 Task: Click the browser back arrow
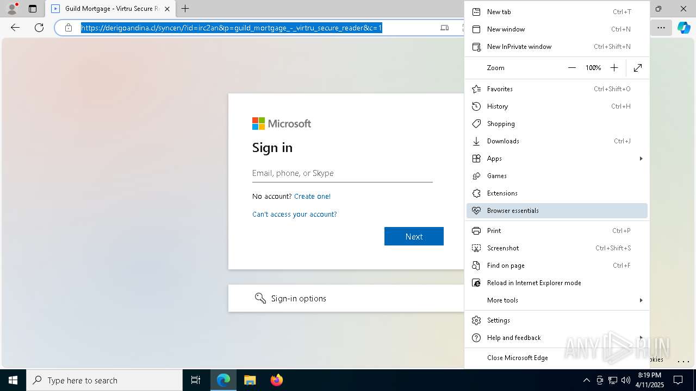(15, 28)
